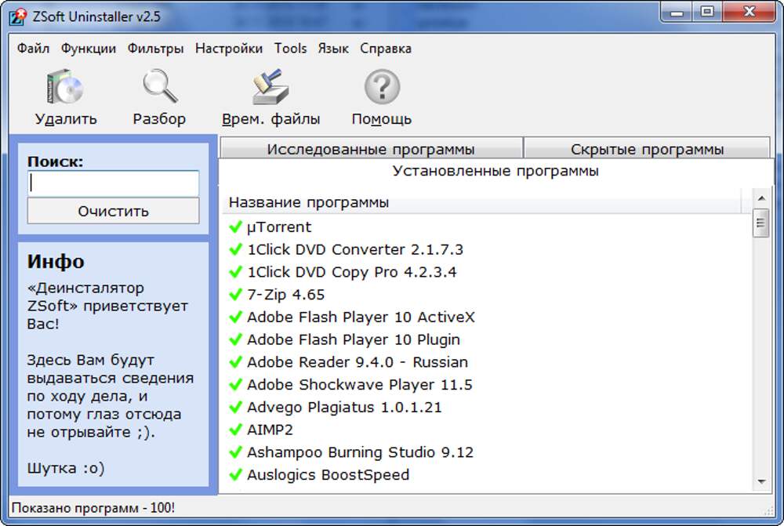Launch the Врем. файлы cleaner icon
This screenshot has height=526, width=784.
[270, 88]
